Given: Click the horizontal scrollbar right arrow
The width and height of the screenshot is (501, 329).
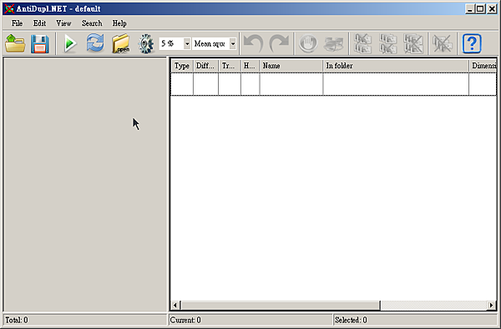Looking at the screenshot, I should [492, 305].
